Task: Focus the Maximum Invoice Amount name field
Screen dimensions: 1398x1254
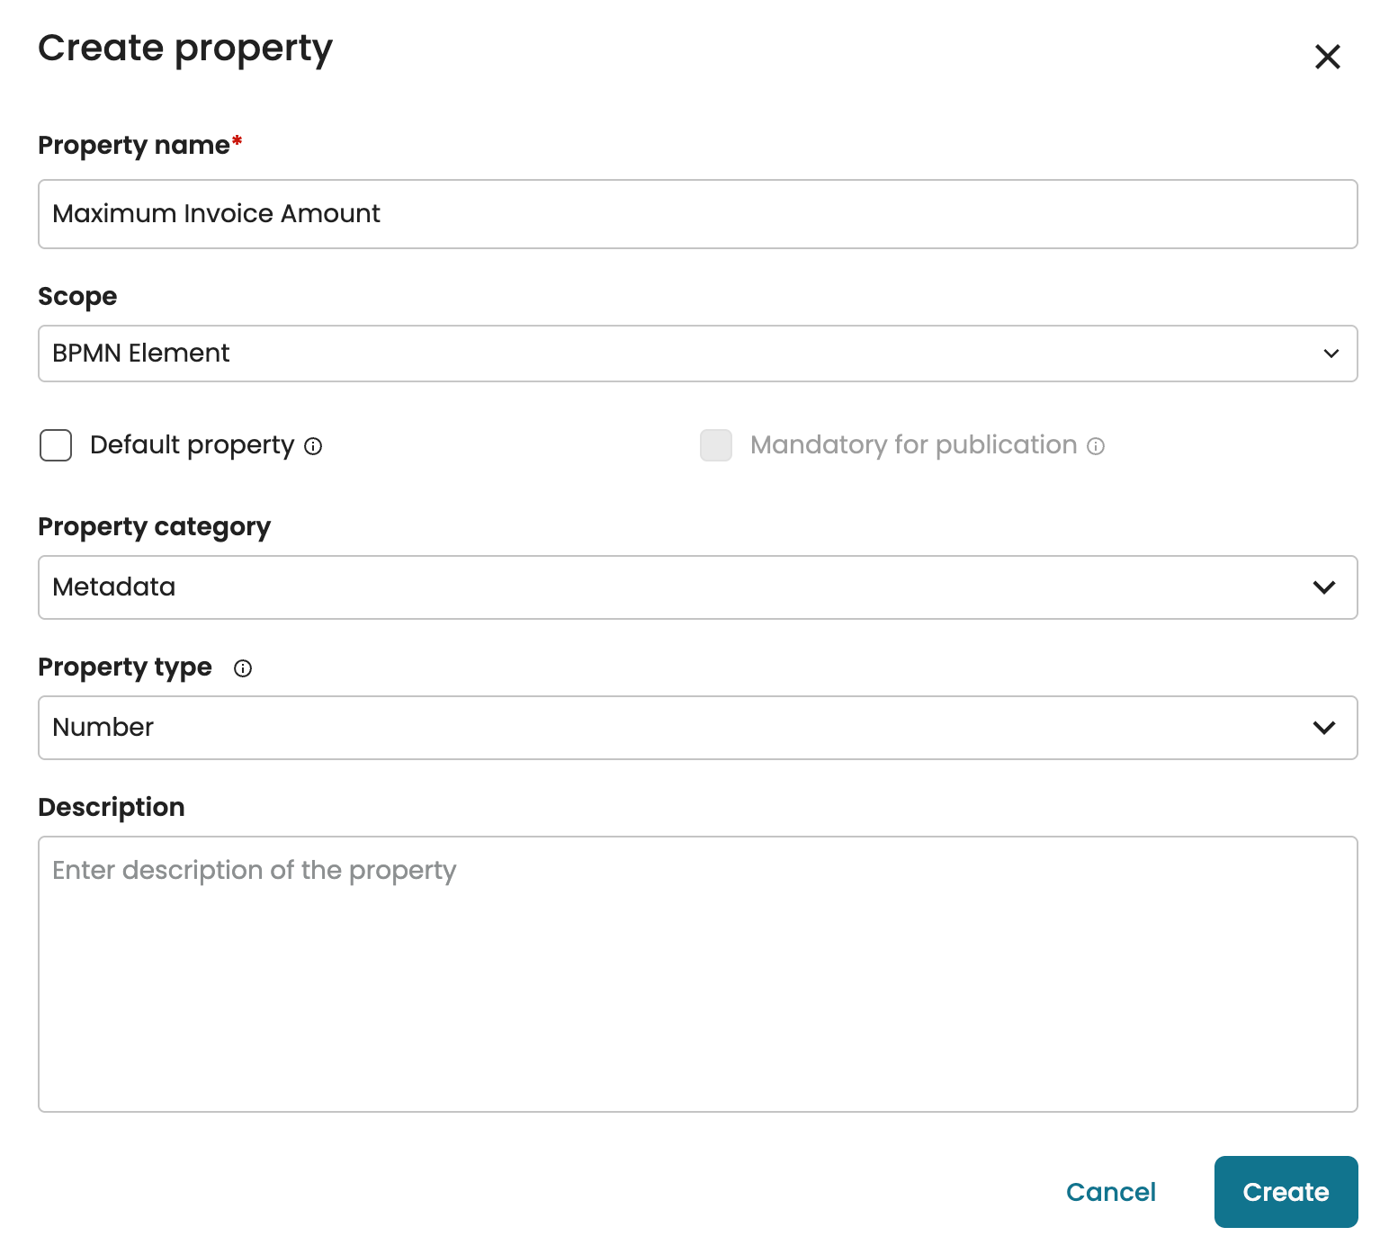Action: click(697, 214)
